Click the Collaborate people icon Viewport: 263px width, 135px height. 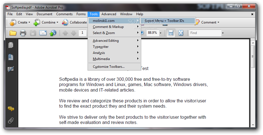click(x=65, y=22)
